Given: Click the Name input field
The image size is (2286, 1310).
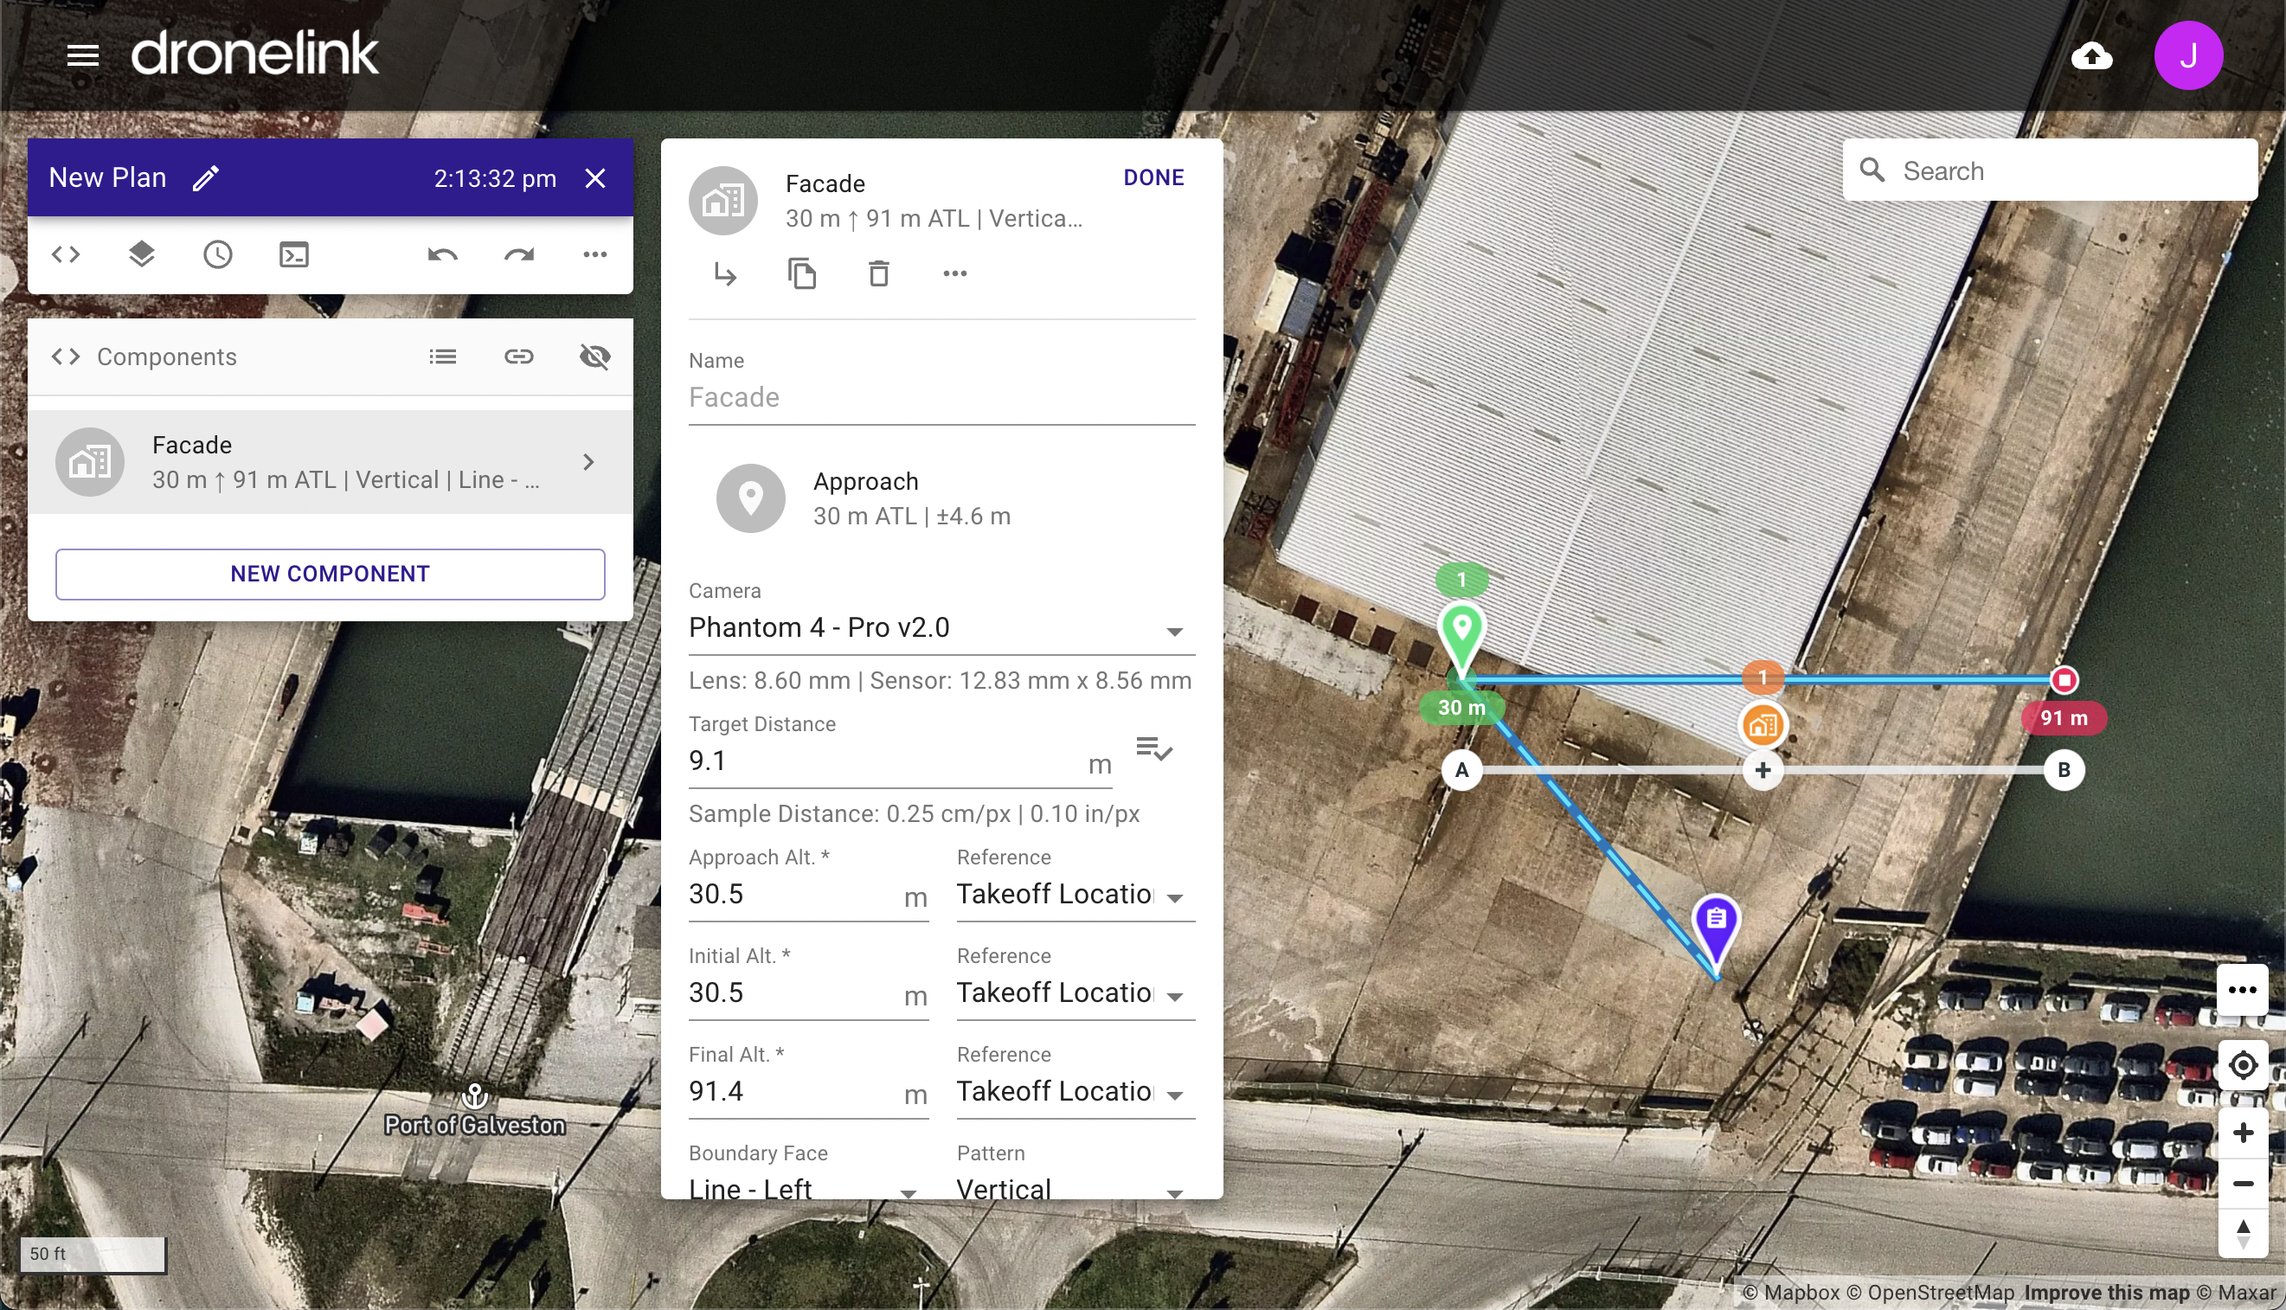Looking at the screenshot, I should pyautogui.click(x=941, y=397).
